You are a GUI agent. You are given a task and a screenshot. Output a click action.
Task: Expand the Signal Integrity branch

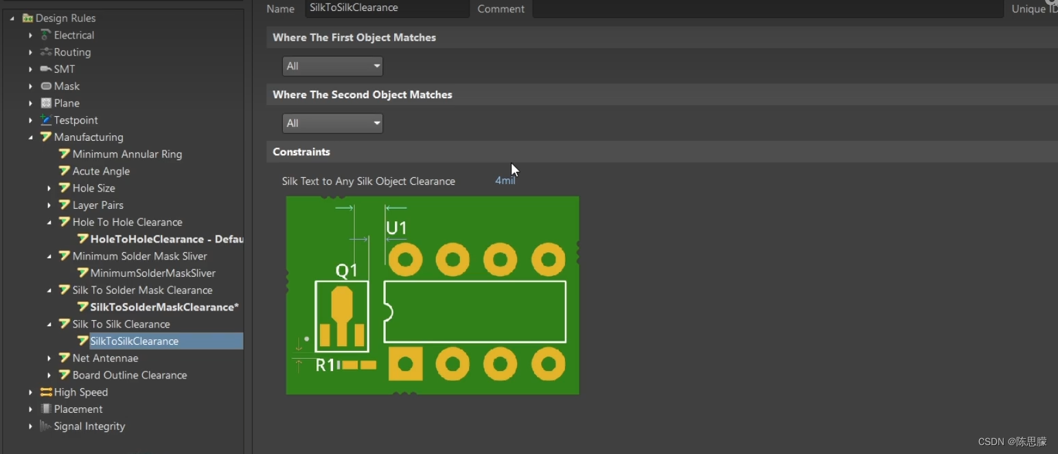pos(30,426)
